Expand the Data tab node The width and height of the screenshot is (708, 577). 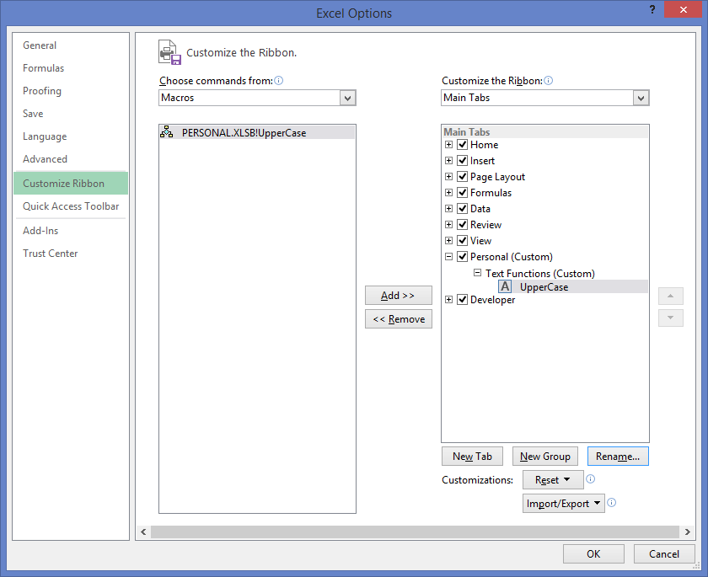click(x=448, y=208)
